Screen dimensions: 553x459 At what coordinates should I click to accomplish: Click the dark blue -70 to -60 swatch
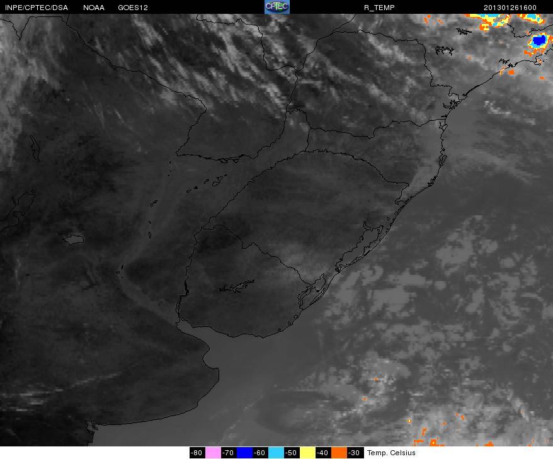[x=245, y=453]
